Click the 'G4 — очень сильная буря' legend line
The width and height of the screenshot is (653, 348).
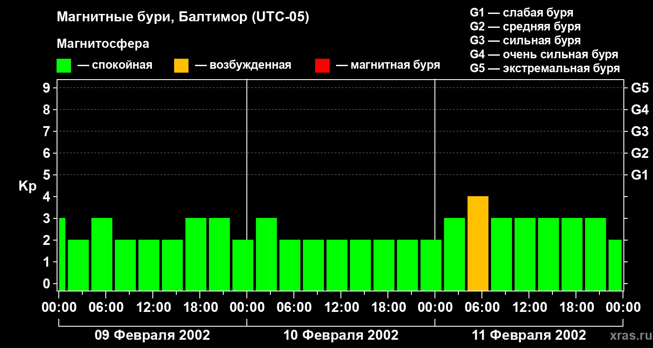point(544,54)
